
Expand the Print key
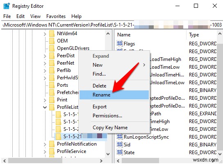click(x=45, y=100)
